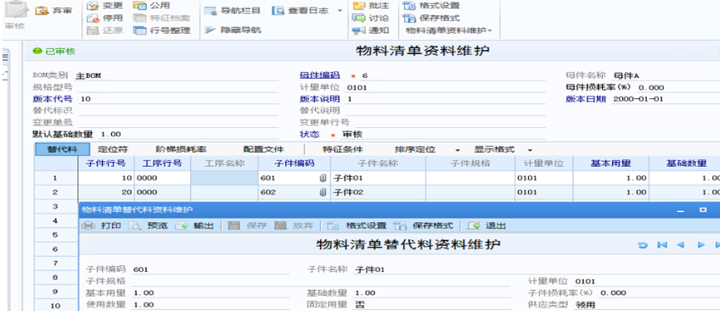The image size is (720, 311).
Task: Select the 配置文件 tab
Action: pyautogui.click(x=263, y=150)
